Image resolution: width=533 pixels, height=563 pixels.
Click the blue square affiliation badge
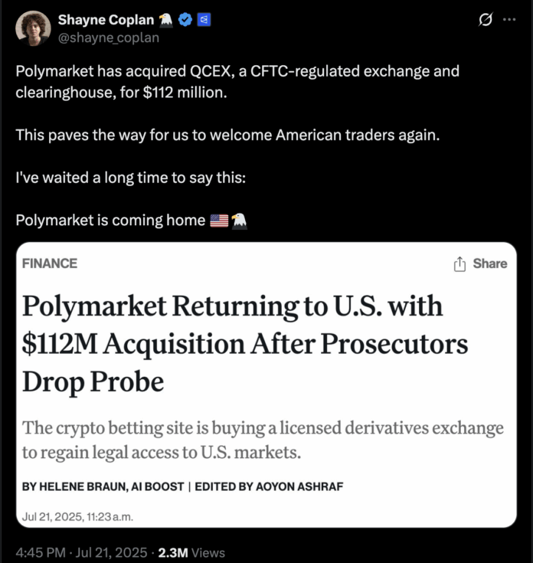coord(204,21)
